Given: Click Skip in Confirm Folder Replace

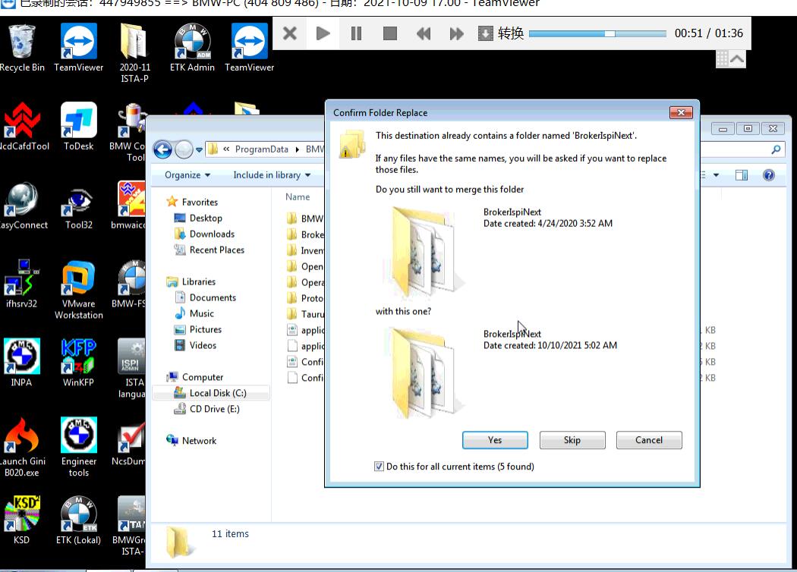Looking at the screenshot, I should click(x=572, y=440).
